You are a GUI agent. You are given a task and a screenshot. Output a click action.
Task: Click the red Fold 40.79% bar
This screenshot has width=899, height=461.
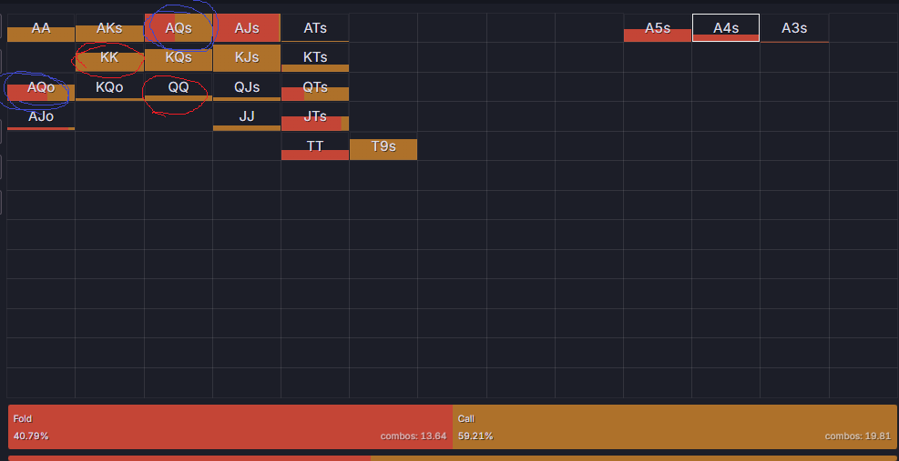point(230,427)
